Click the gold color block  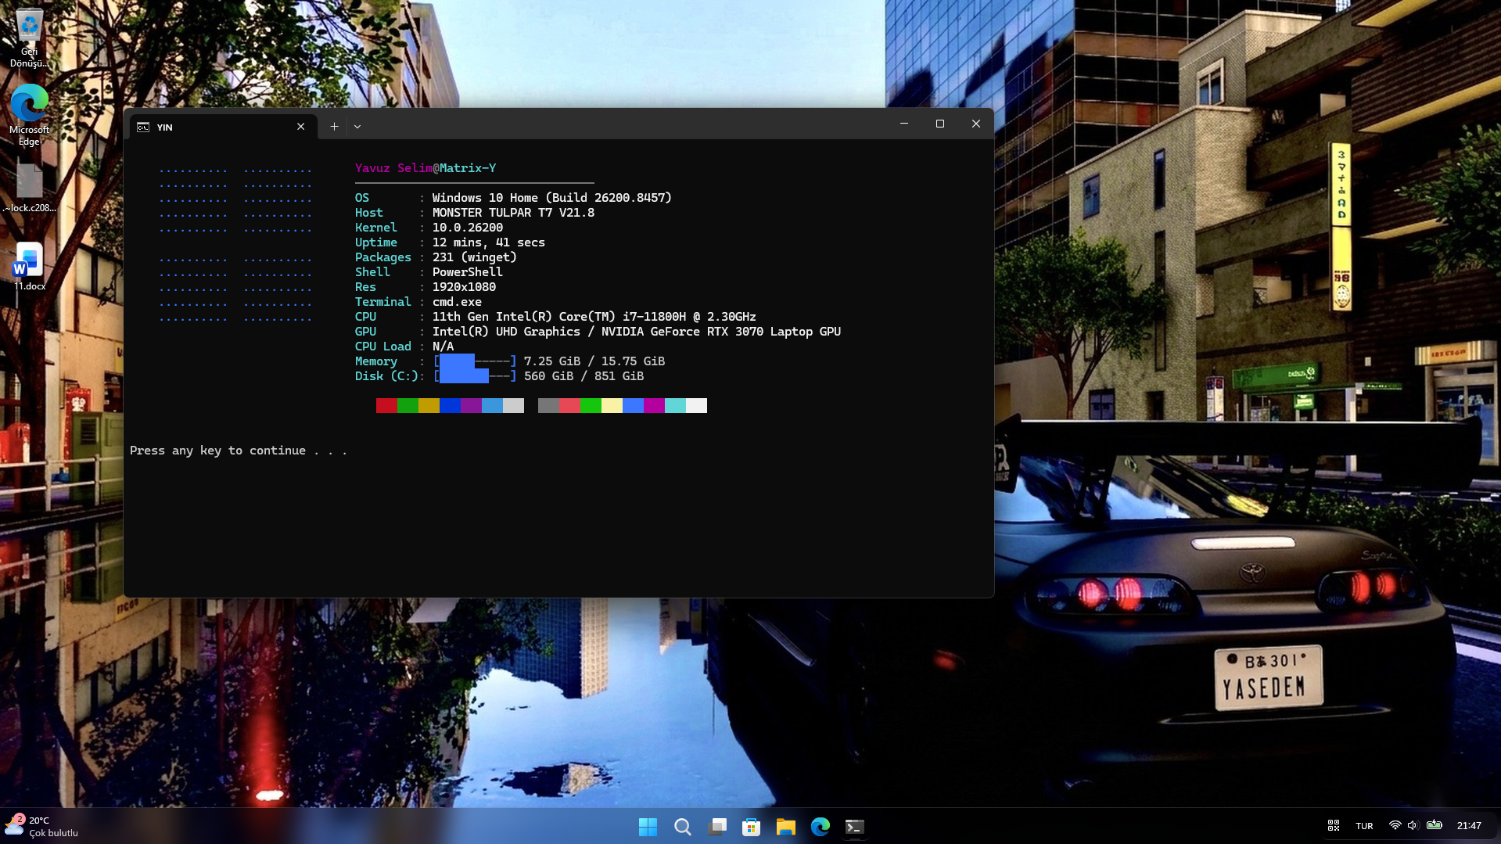(429, 405)
